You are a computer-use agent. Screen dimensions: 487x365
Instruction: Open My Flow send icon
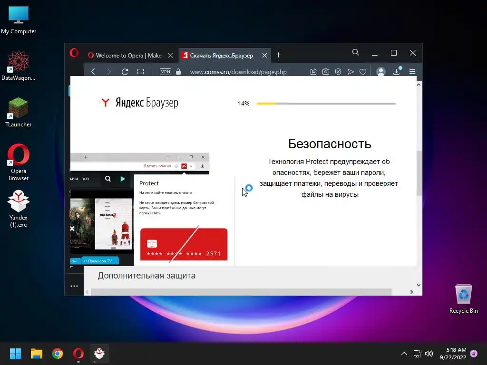[x=351, y=72]
